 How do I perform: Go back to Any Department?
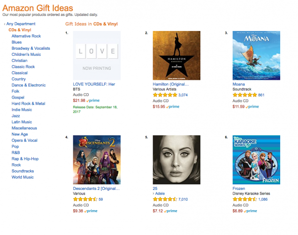coord(21,23)
